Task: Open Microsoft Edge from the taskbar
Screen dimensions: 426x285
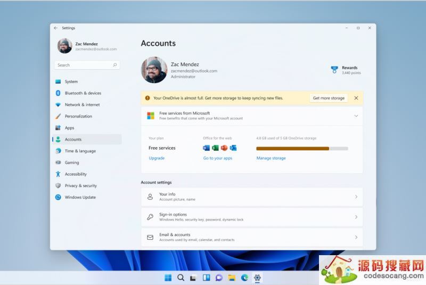Action: coord(245,278)
